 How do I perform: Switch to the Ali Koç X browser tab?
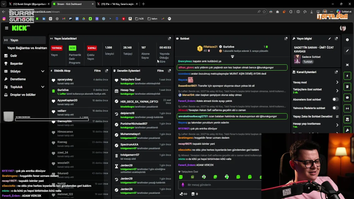click(x=118, y=4)
